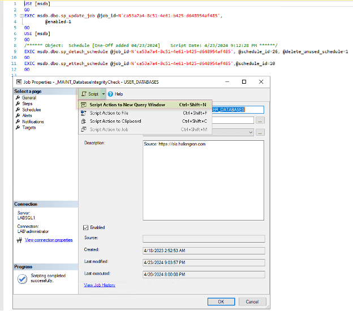This screenshot has height=311, width=353.
Task: Close the Job Properties window
Action: [261, 81]
